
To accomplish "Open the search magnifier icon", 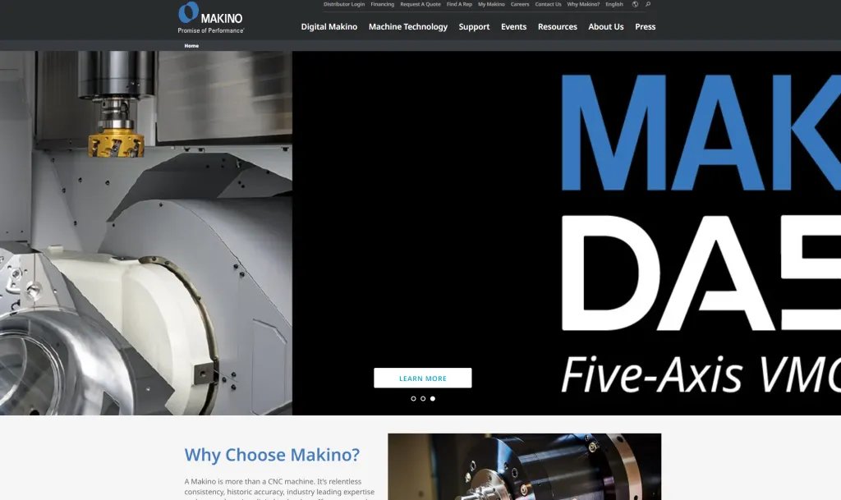I will coord(648,4).
